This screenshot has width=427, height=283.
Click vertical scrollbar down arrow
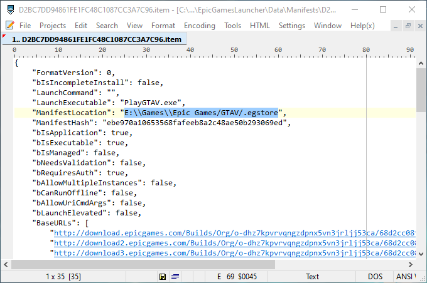(421, 254)
